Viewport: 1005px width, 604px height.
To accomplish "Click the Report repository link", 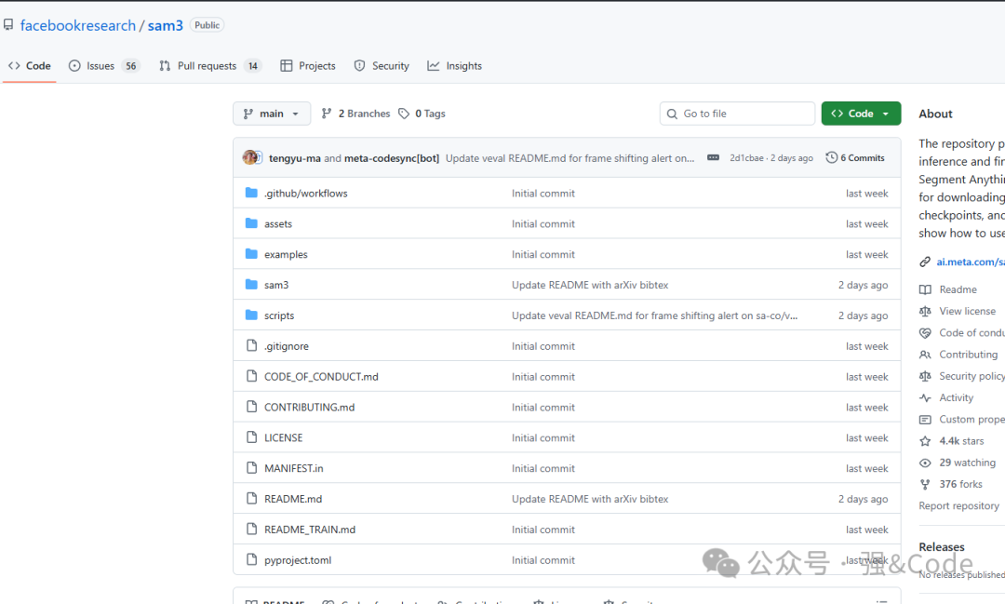I will (958, 506).
